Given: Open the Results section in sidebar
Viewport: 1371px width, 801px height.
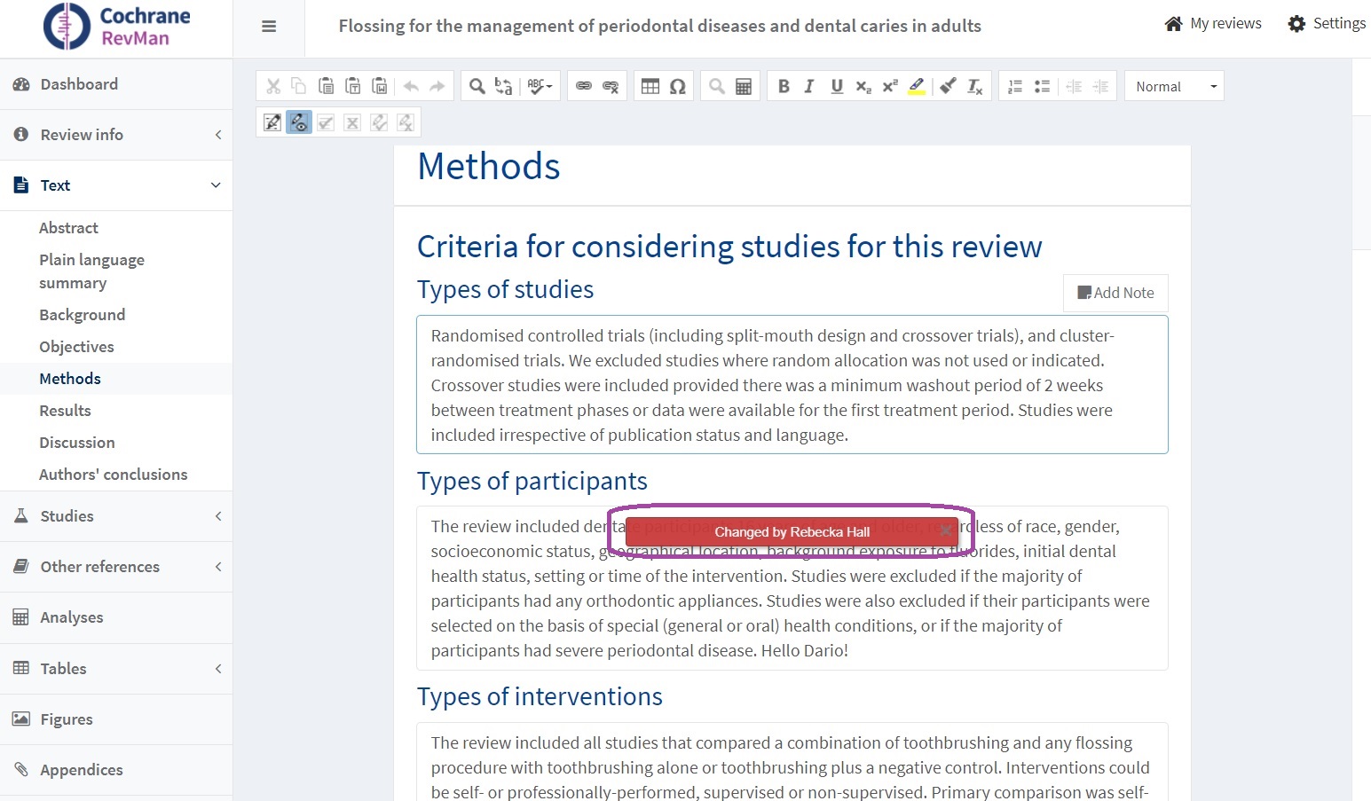Looking at the screenshot, I should click(x=65, y=411).
